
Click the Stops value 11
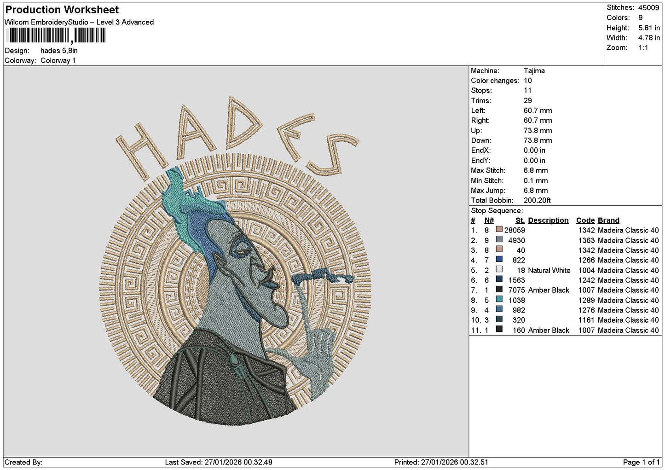pos(527,91)
